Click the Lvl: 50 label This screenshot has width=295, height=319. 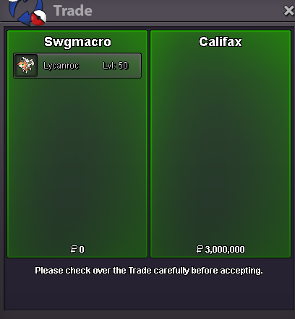pyautogui.click(x=116, y=66)
